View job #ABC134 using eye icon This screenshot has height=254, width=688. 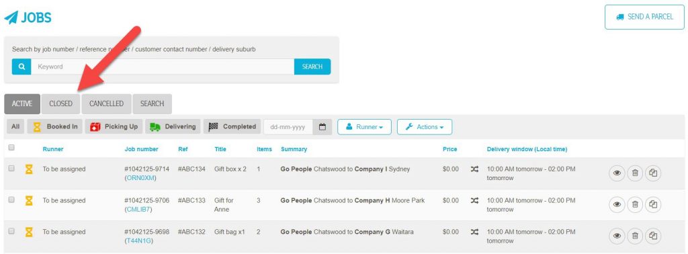pos(617,173)
